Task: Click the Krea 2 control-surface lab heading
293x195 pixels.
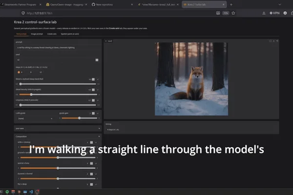Action: point(35,22)
